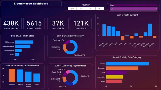Screen dimensions: 161x90
Task: Select the COD segment of payment donut
Action: pyautogui.click(x=76, y=77)
